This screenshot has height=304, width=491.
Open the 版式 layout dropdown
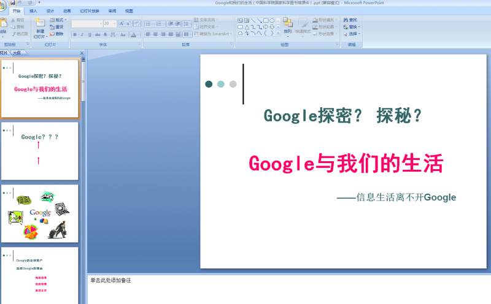click(x=58, y=20)
